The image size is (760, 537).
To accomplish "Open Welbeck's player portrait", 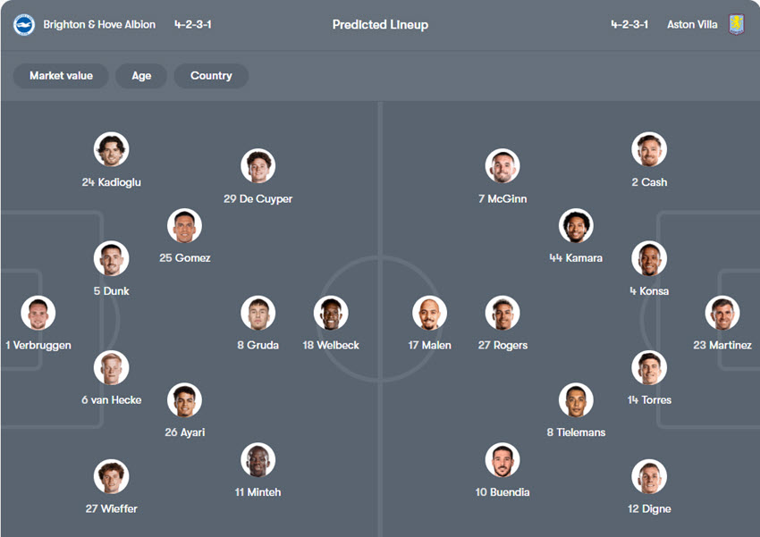I will (331, 313).
